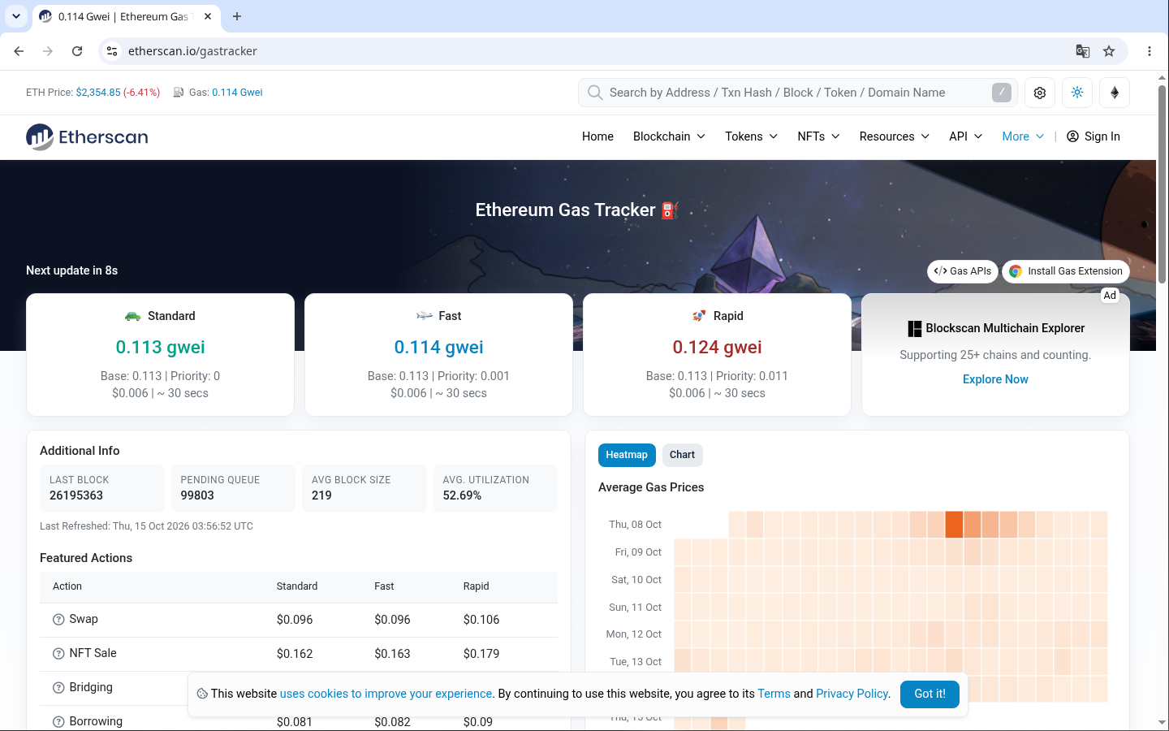Expand the API menu
This screenshot has width=1169, height=731.
pyautogui.click(x=965, y=136)
